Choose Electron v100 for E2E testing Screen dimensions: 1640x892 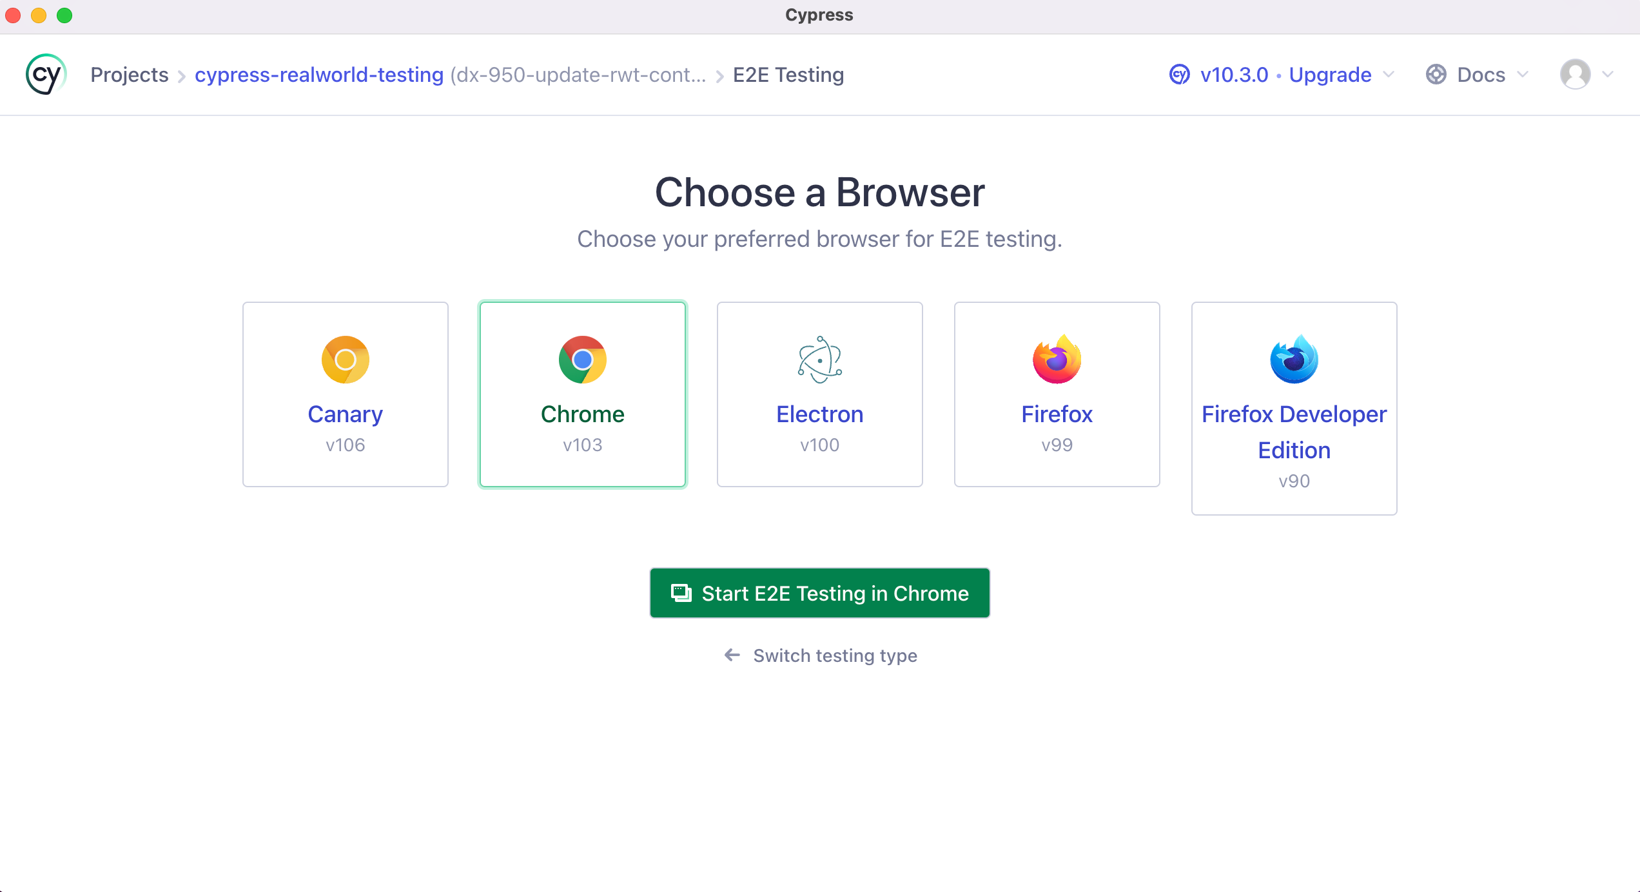[819, 394]
